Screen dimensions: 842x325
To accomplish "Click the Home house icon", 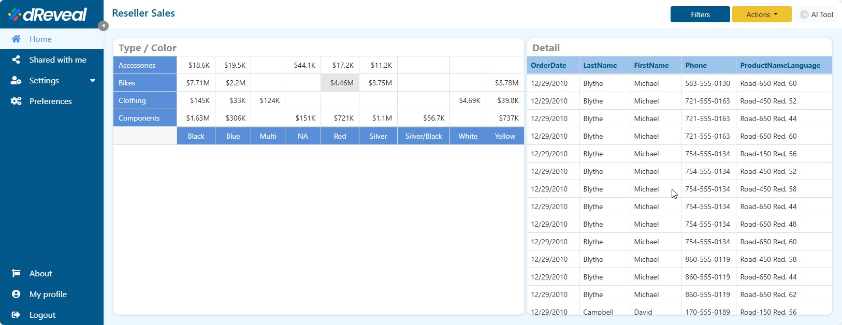I will click(16, 39).
